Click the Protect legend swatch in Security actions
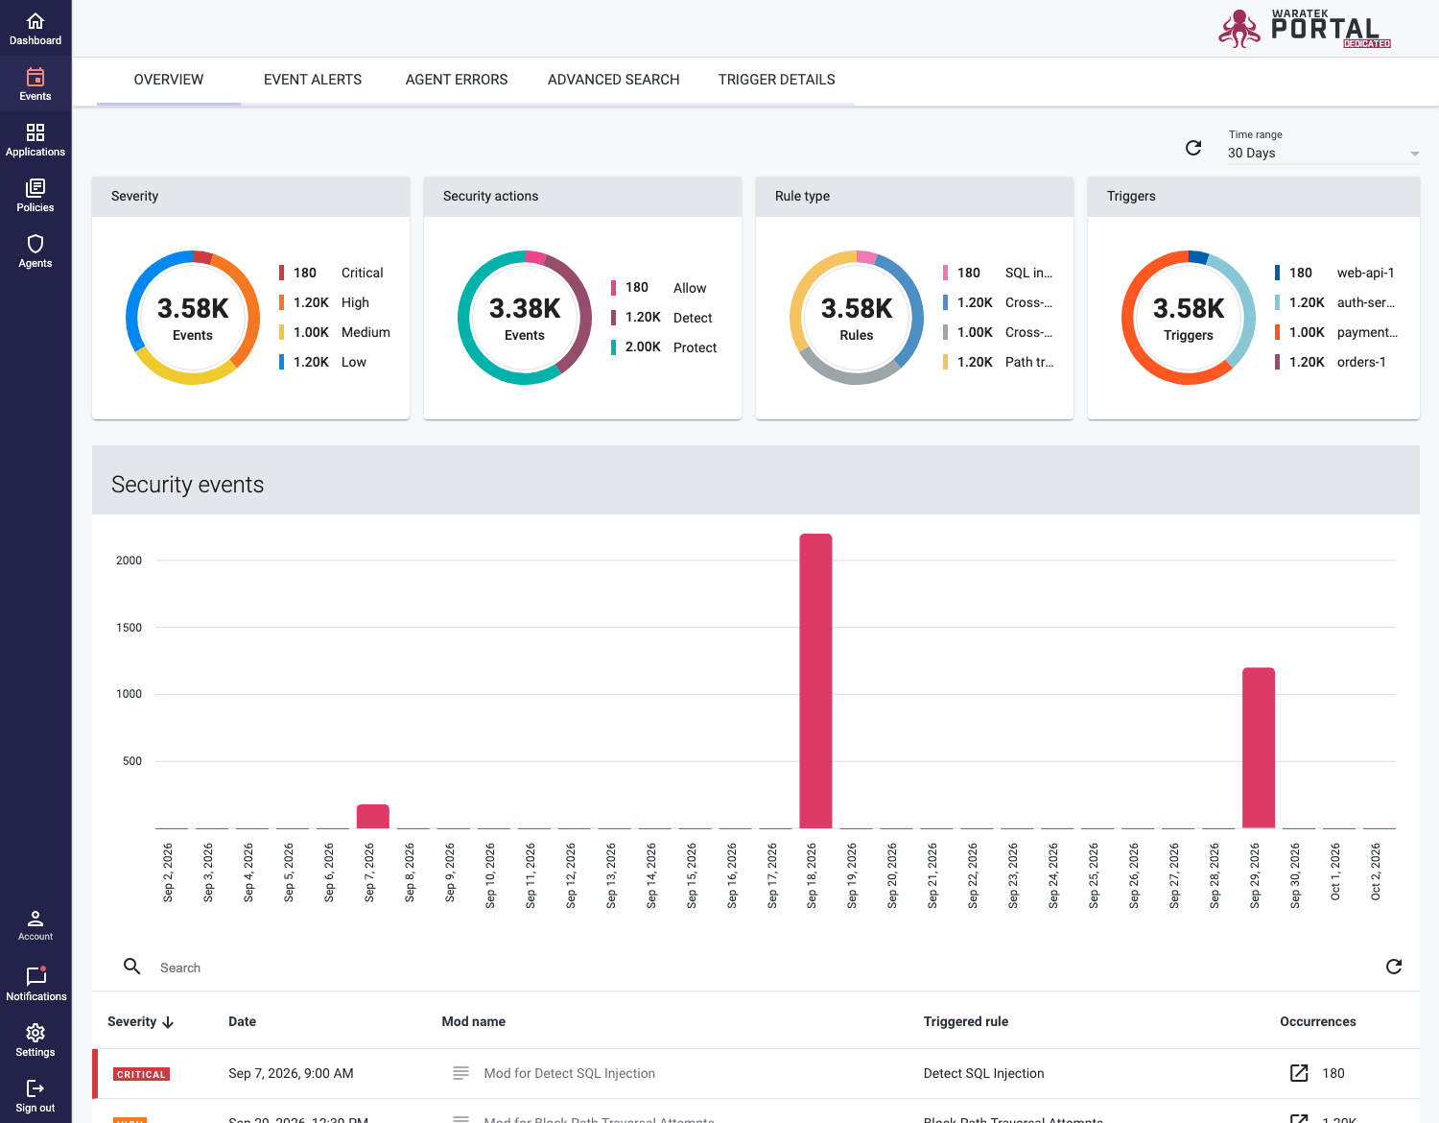Viewport: 1439px width, 1123px height. (x=613, y=347)
